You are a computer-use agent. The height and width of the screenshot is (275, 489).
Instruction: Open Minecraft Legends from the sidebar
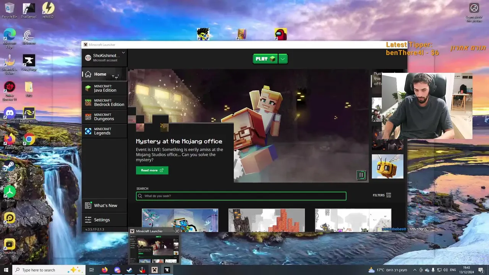click(104, 131)
